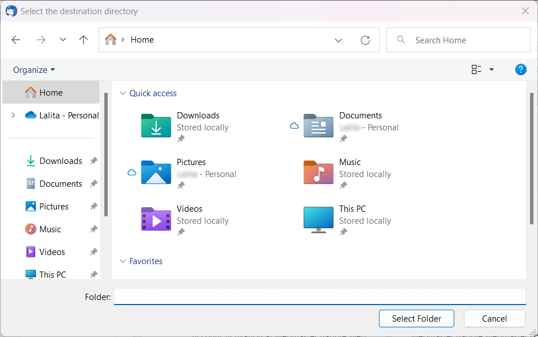
Task: Open address bar previous locations dropdown
Action: (x=339, y=40)
